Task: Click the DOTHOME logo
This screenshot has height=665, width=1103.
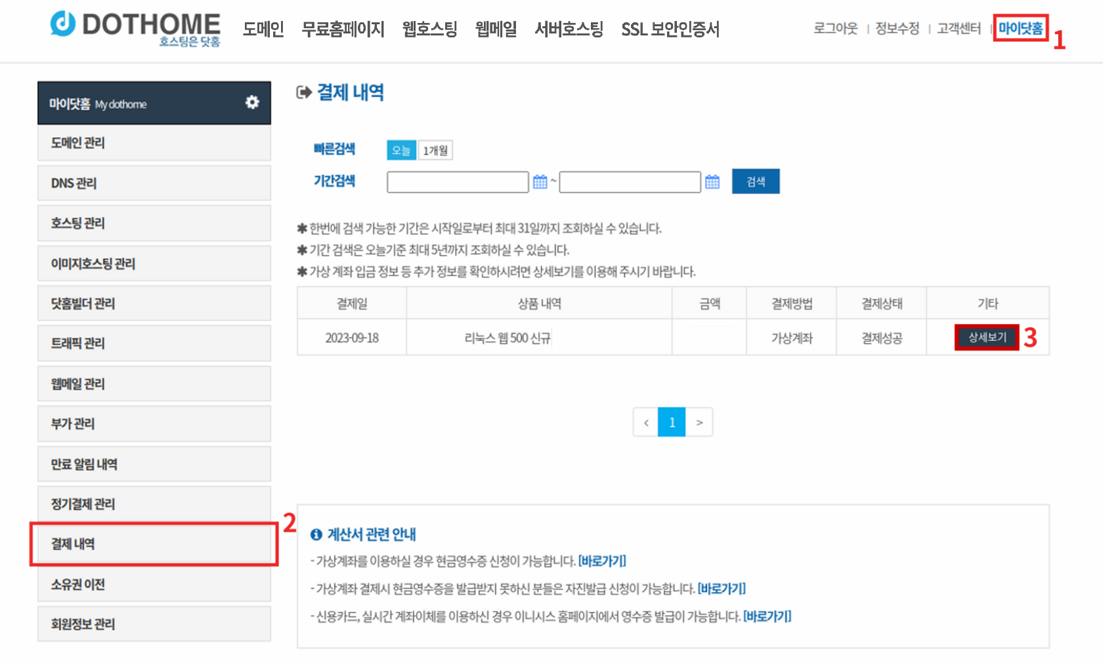Action: [135, 28]
